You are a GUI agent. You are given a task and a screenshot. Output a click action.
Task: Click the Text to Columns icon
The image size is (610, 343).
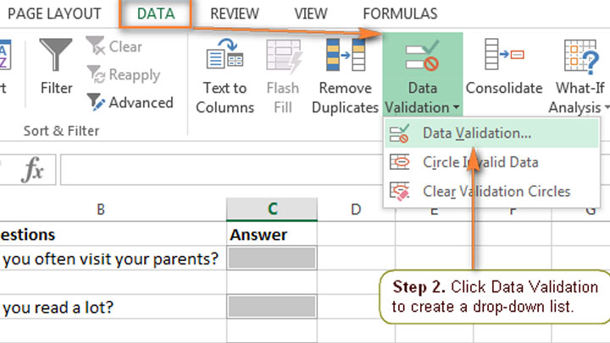225,55
